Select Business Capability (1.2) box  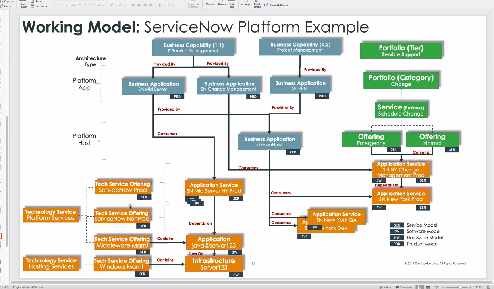click(300, 47)
